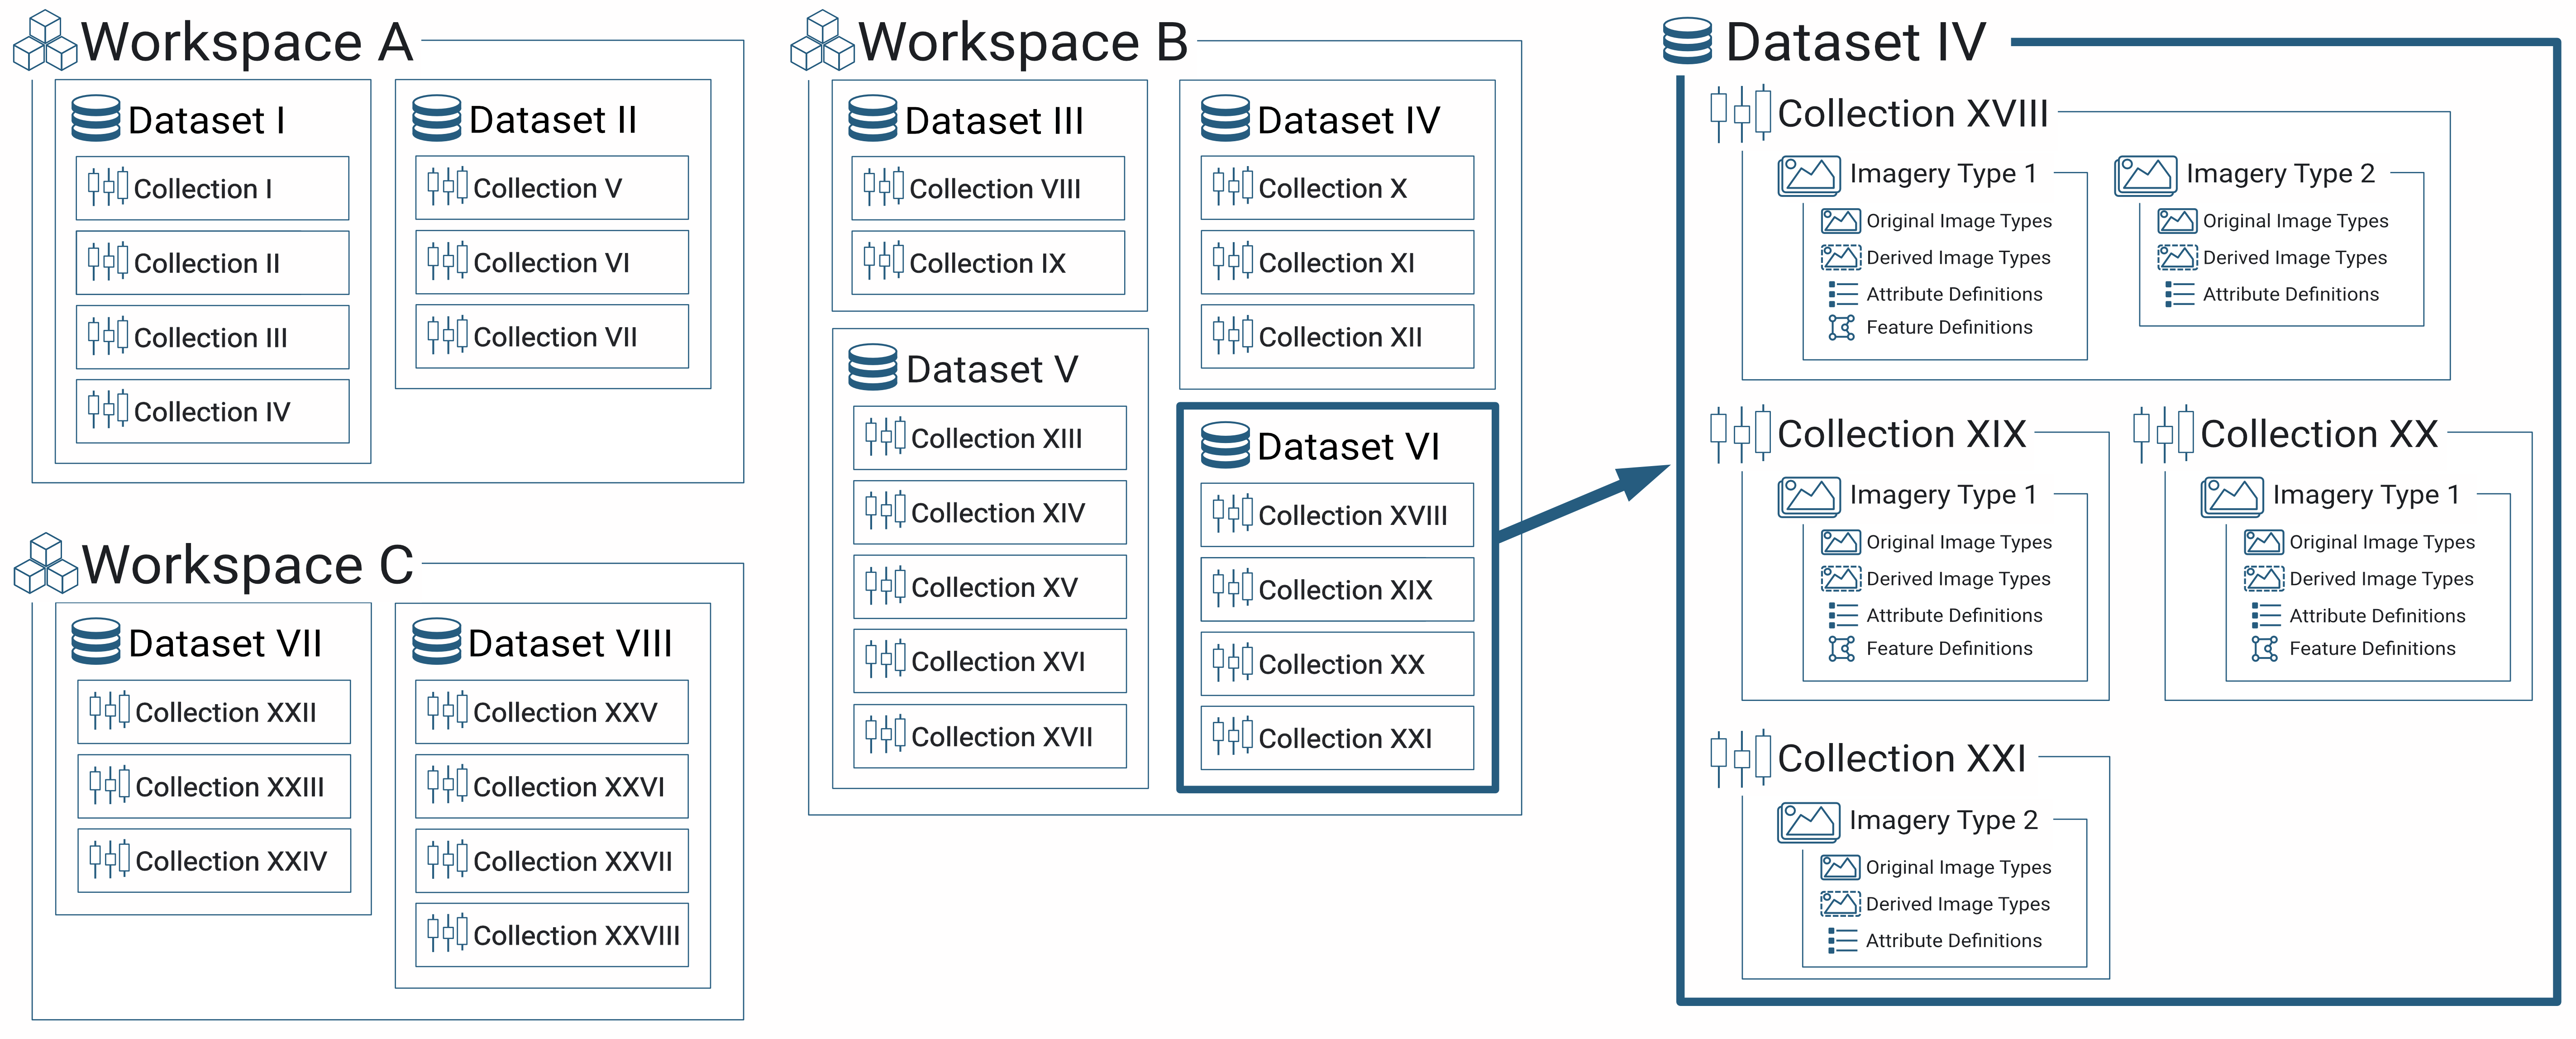Select the Collection XXIII box
This screenshot has width=2576, height=1039.
[x=214, y=786]
